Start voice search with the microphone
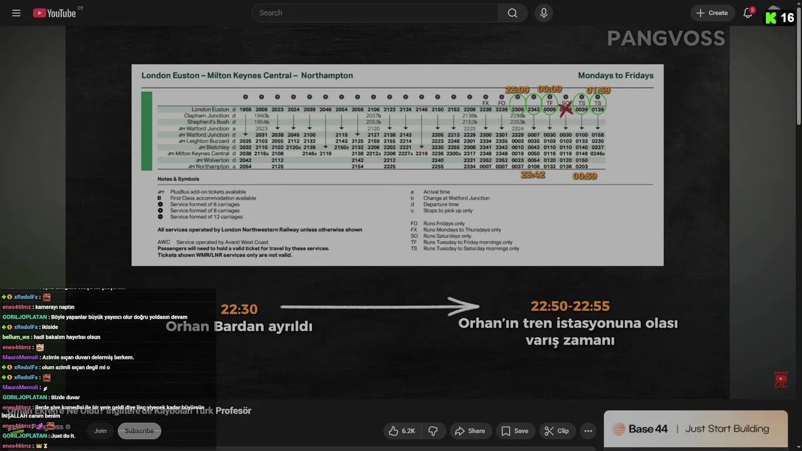802x451 pixels. click(x=544, y=13)
